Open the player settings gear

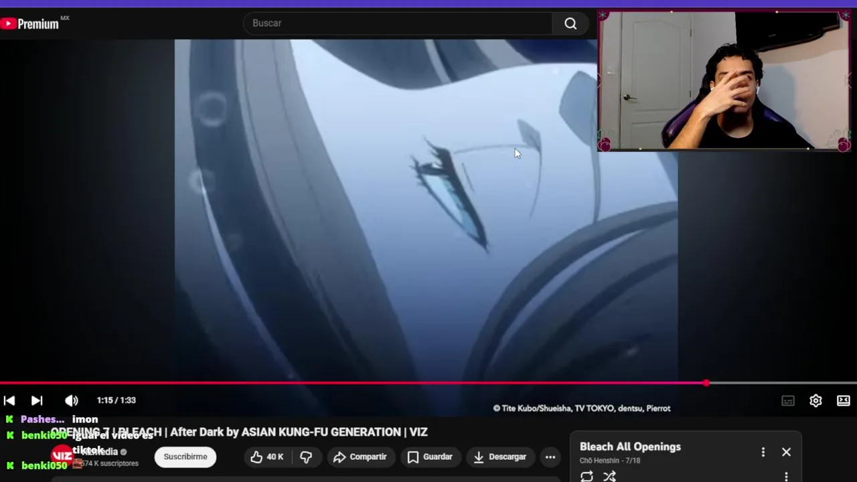815,400
